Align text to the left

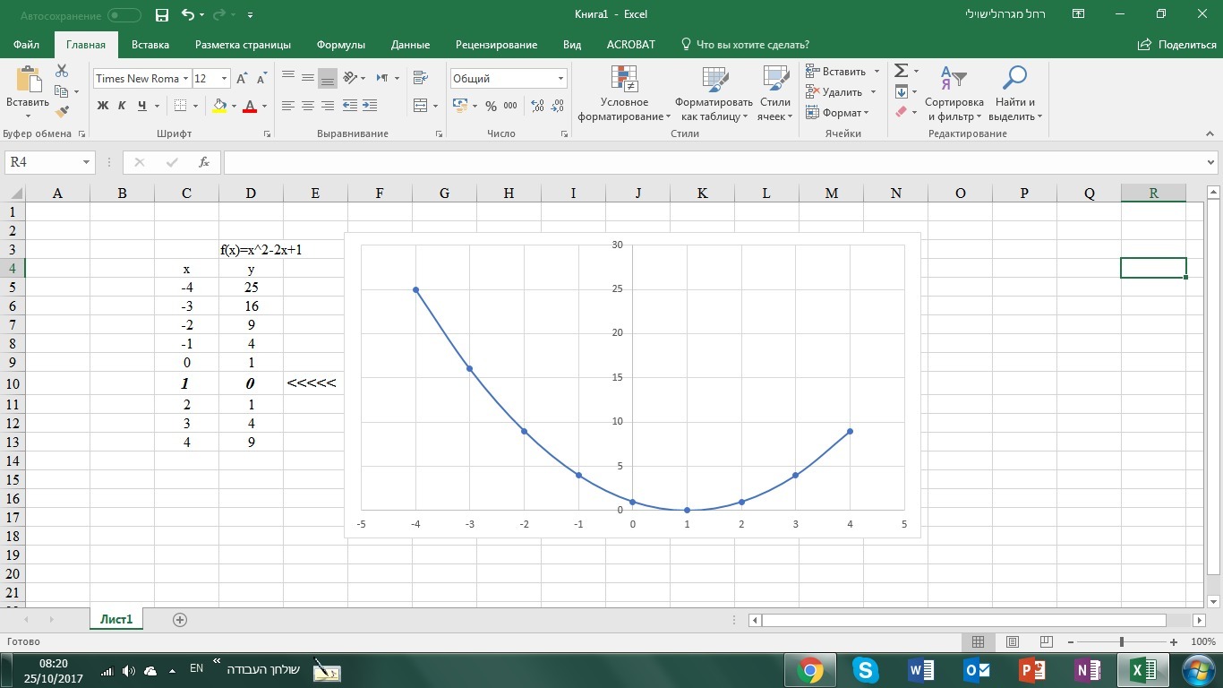tap(287, 106)
